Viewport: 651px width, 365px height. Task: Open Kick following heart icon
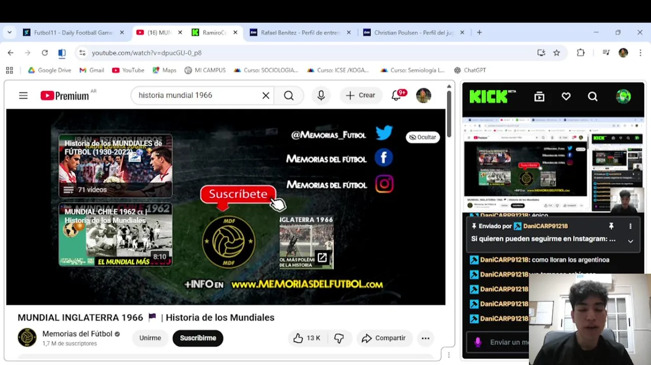tap(566, 96)
